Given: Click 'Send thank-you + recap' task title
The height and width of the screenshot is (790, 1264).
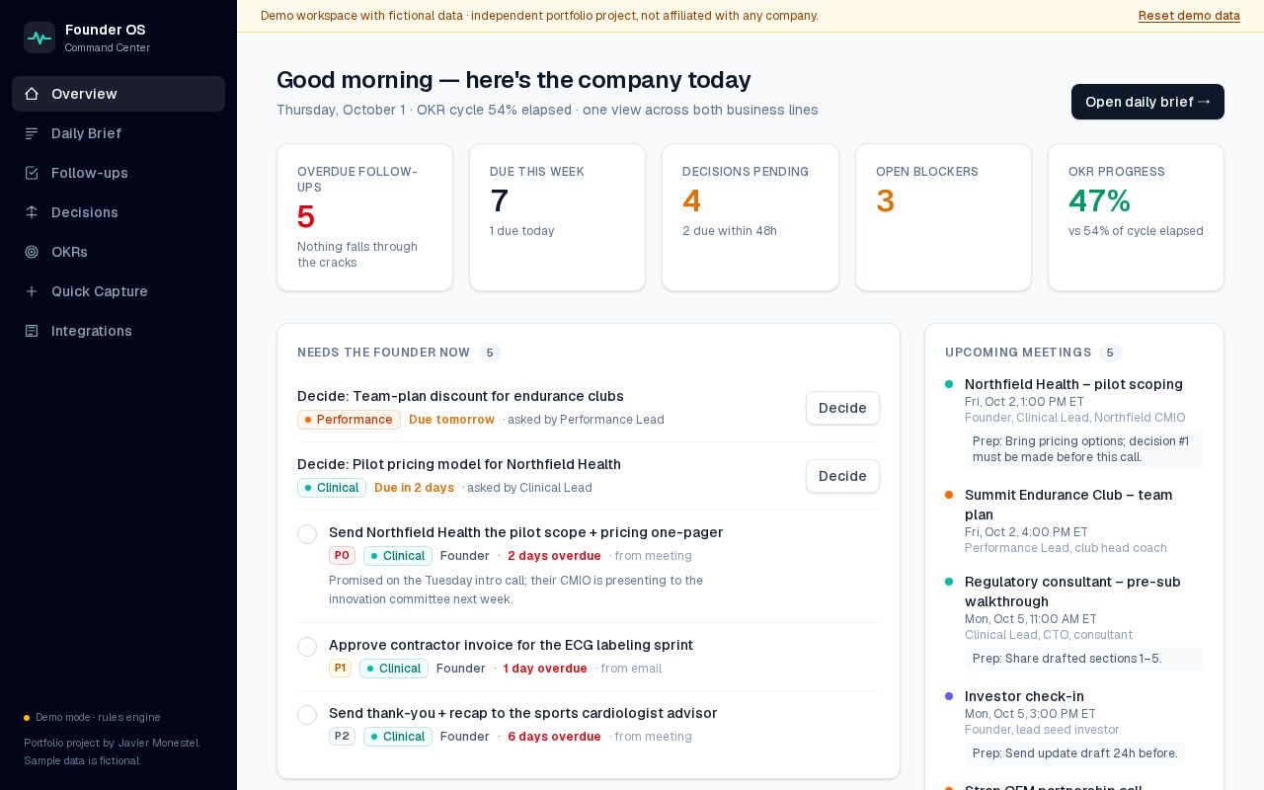Looking at the screenshot, I should [x=522, y=713].
